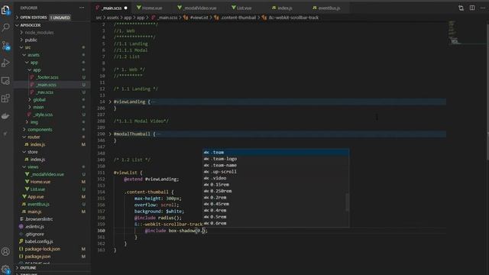Switch to the index.js tab
Viewport: 489px width, 275px height.
(x=285, y=8)
